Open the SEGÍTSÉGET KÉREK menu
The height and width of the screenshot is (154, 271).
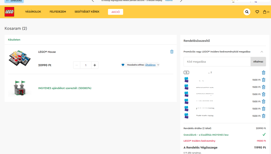(x=87, y=12)
